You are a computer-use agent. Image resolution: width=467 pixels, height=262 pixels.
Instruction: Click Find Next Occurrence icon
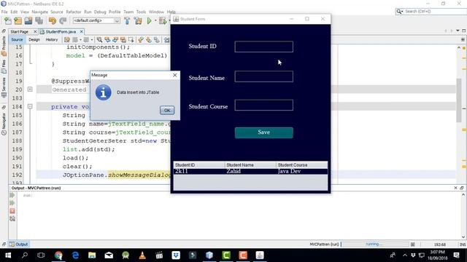[115, 39]
